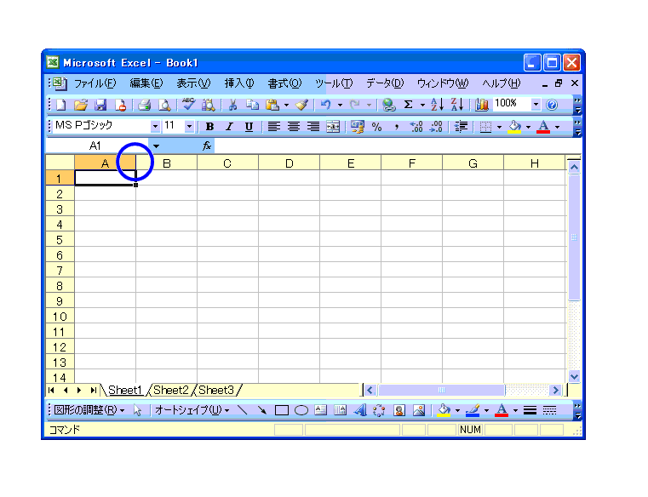The height and width of the screenshot is (497, 648).
Task: Select row 7 header
Action: [60, 271]
